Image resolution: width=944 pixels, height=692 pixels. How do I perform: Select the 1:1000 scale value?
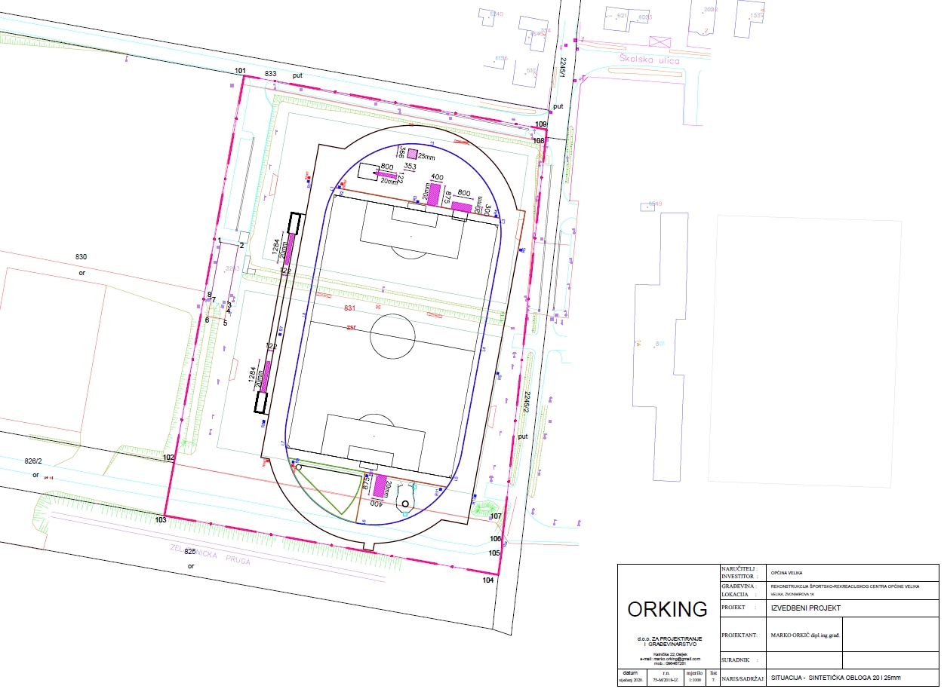tap(693, 679)
